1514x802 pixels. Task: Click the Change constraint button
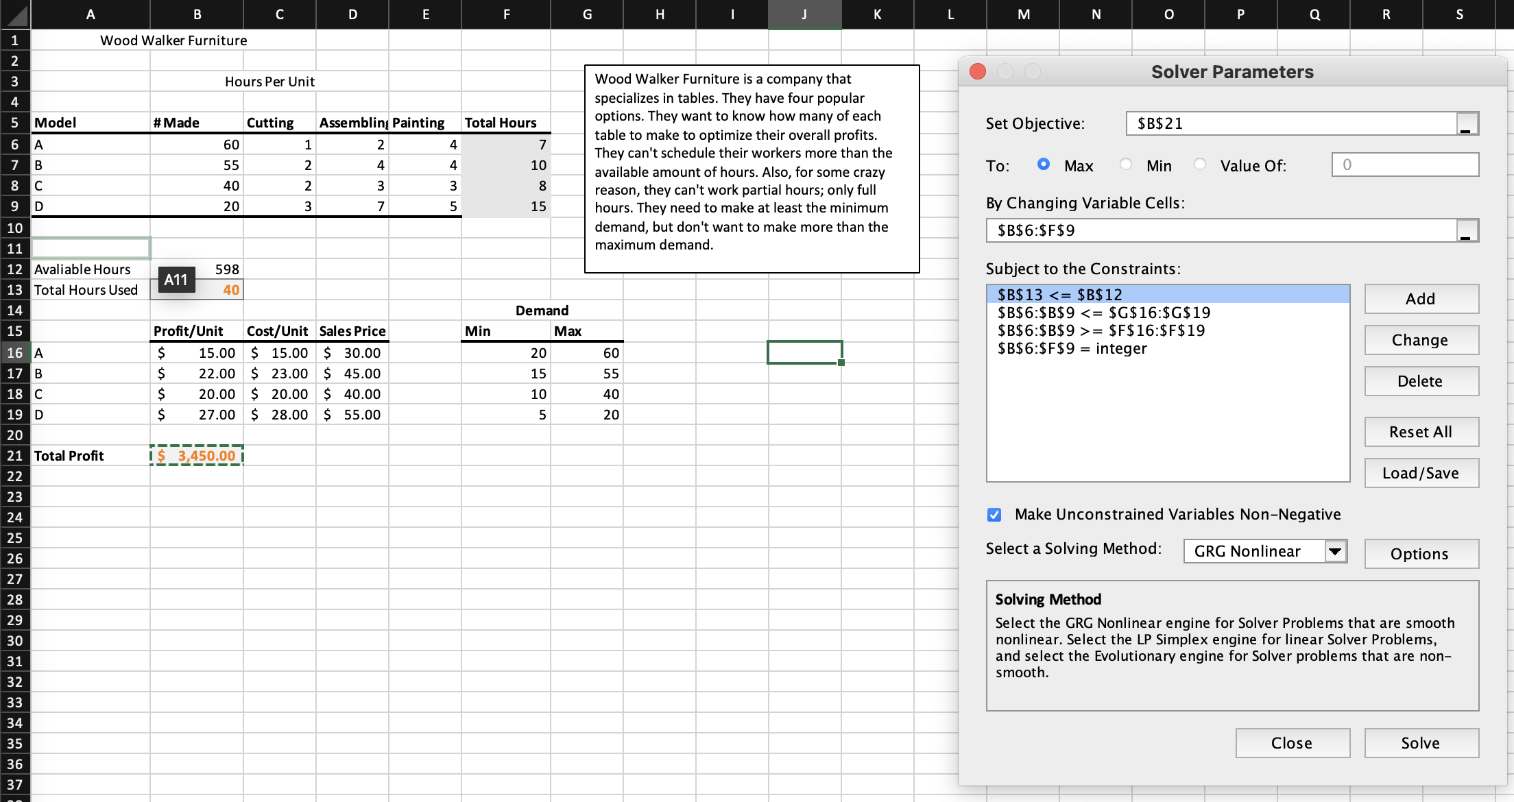pyautogui.click(x=1421, y=340)
